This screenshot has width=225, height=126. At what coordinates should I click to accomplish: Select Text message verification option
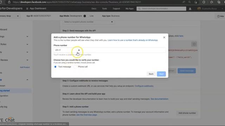coord(56,67)
